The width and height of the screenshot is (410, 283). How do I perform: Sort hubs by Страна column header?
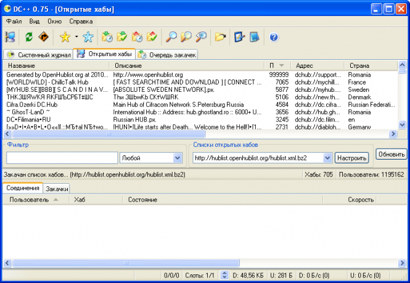[x=371, y=65]
